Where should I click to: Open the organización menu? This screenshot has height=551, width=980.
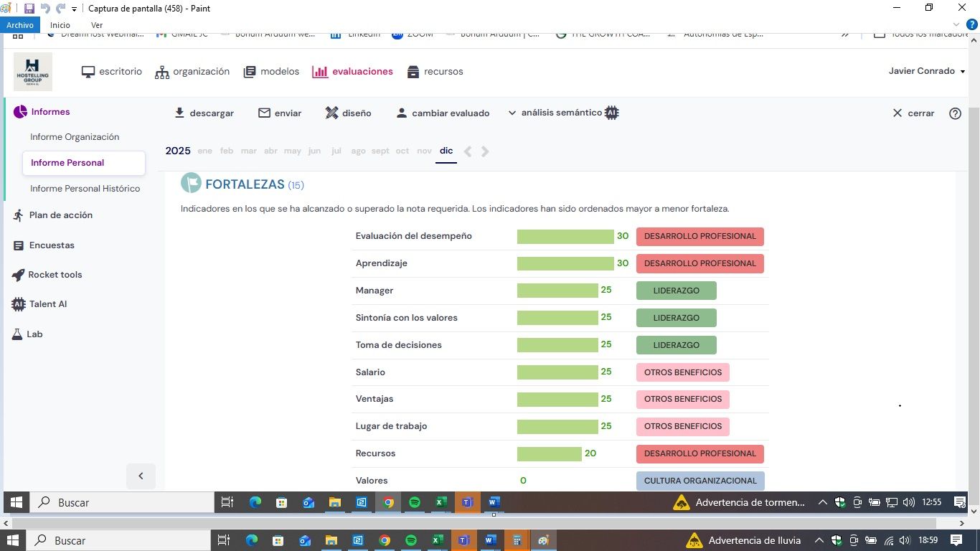point(192,72)
